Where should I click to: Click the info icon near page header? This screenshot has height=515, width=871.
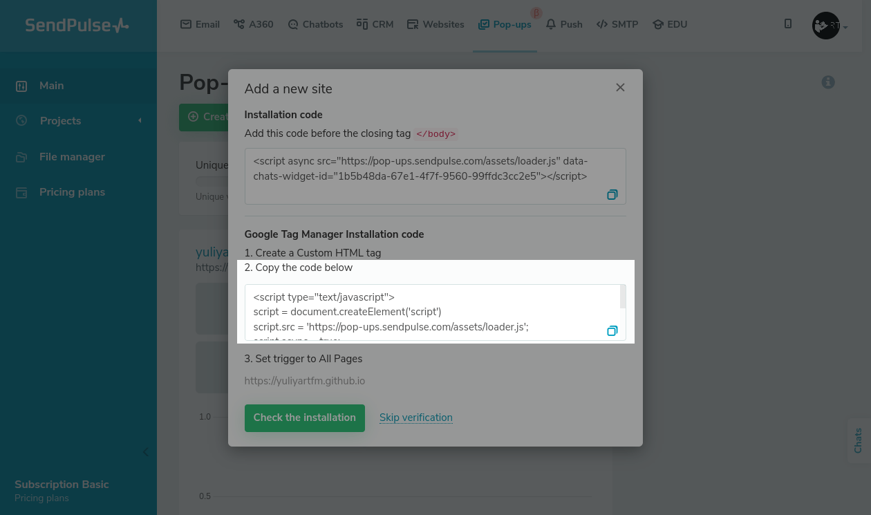click(828, 82)
